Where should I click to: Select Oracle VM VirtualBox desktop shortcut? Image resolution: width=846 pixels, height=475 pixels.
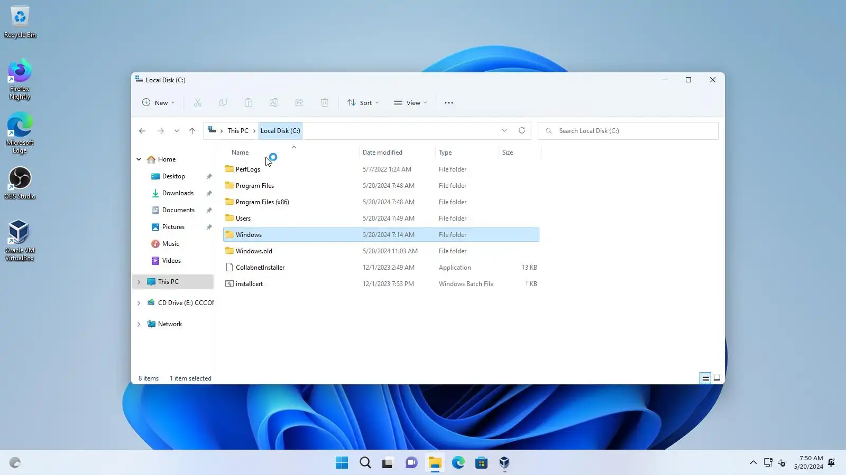click(20, 241)
